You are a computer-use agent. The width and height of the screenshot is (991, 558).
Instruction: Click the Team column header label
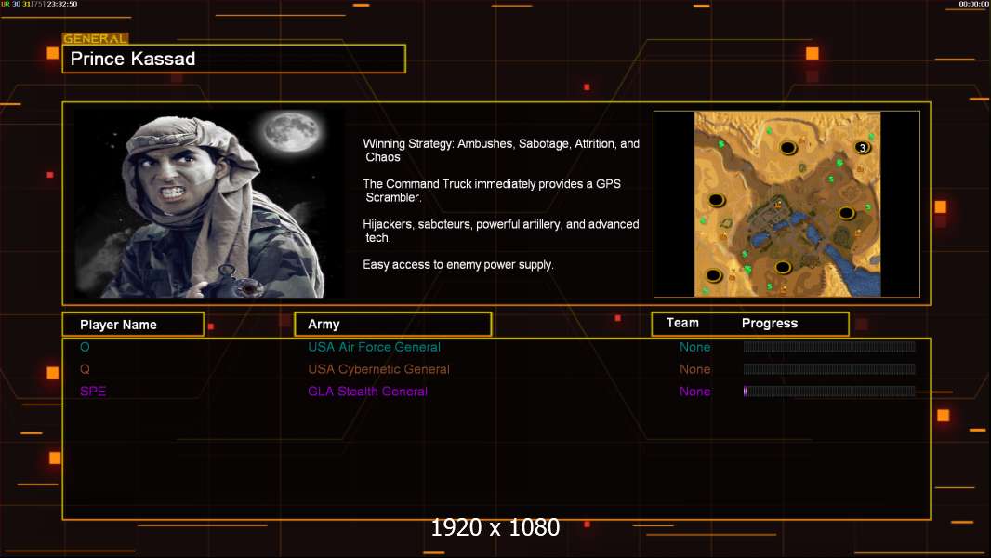pyautogui.click(x=682, y=323)
